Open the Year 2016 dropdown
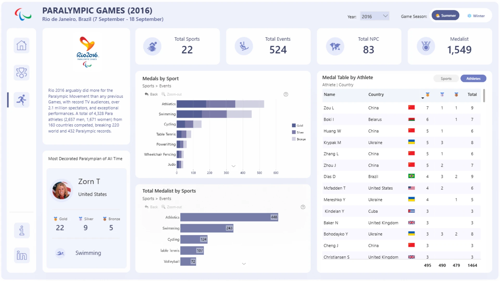The height and width of the screenshot is (281, 500). click(374, 16)
